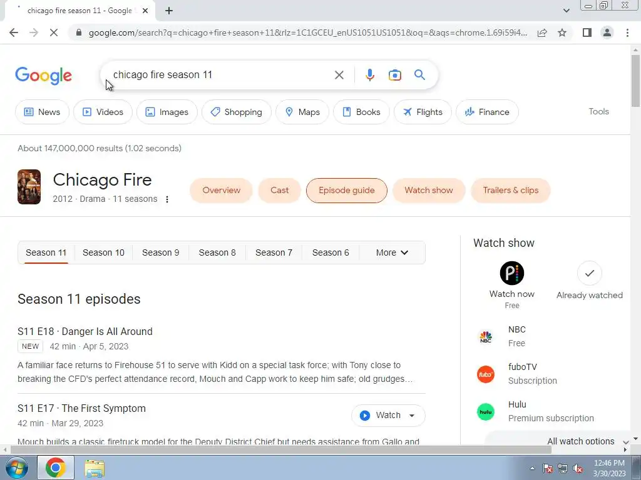
Task: Open the network status tray icon
Action: (563, 468)
